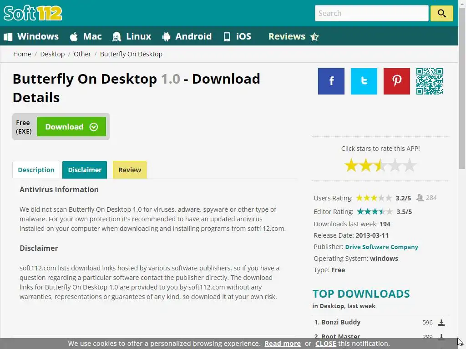466x349 pixels.
Task: Share the page on Twitter
Action: (x=364, y=81)
